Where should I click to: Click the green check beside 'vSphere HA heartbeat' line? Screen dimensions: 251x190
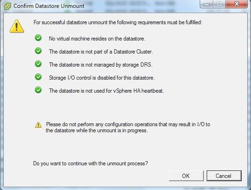point(38,90)
